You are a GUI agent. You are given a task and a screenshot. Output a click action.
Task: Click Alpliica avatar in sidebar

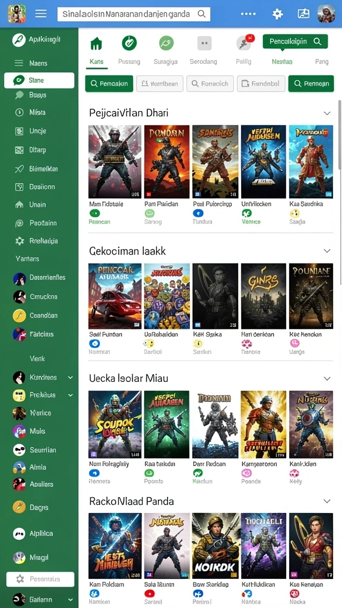coord(20,534)
